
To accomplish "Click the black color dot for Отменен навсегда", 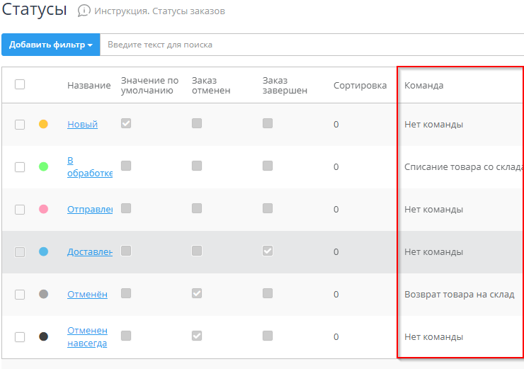I will pyautogui.click(x=43, y=337).
